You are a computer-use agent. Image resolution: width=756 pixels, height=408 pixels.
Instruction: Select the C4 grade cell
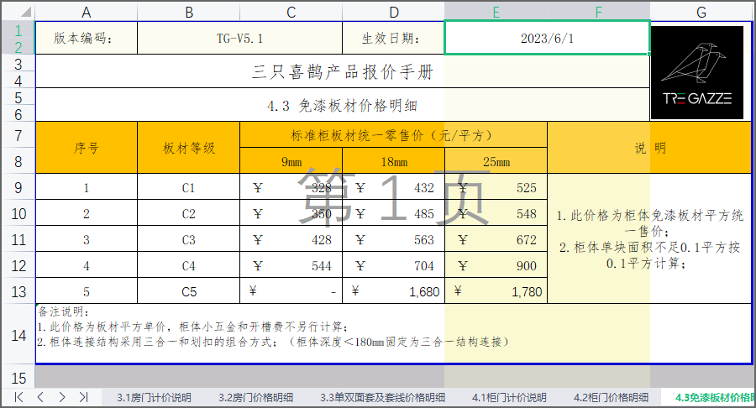(188, 265)
